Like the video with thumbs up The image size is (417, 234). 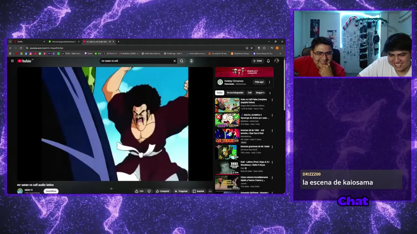pos(139,191)
